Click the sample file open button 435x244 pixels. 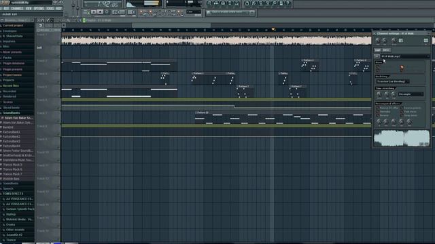(377, 56)
